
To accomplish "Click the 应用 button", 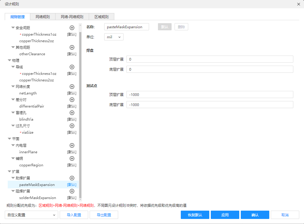I will [x=225, y=215].
